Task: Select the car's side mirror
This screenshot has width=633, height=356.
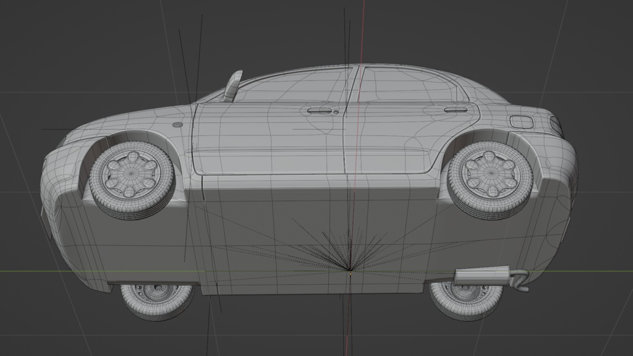Action: pyautogui.click(x=233, y=85)
